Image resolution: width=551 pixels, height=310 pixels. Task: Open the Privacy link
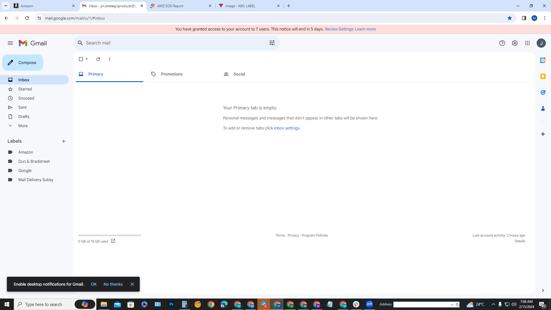[x=293, y=235]
